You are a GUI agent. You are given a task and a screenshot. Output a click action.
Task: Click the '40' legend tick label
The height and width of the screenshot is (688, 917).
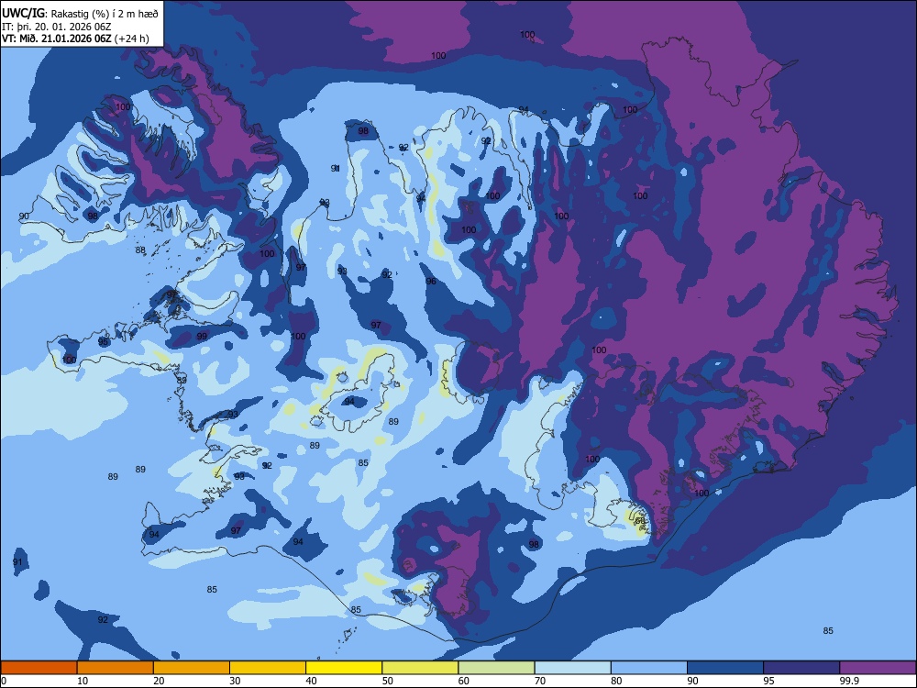point(311,681)
